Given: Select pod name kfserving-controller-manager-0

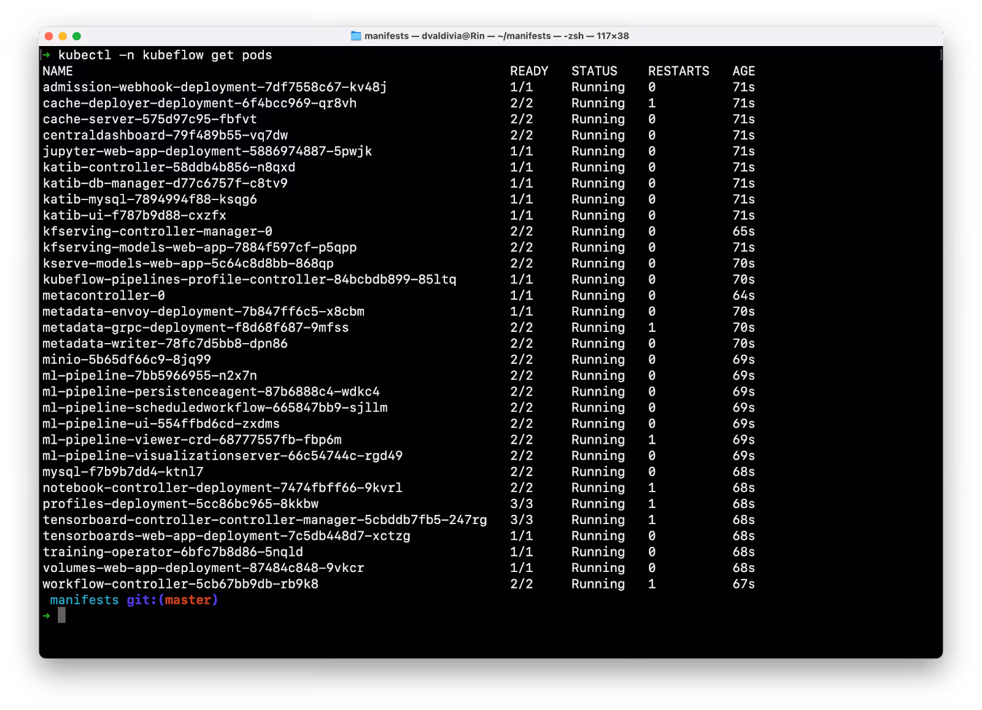Looking at the screenshot, I should pos(157,231).
